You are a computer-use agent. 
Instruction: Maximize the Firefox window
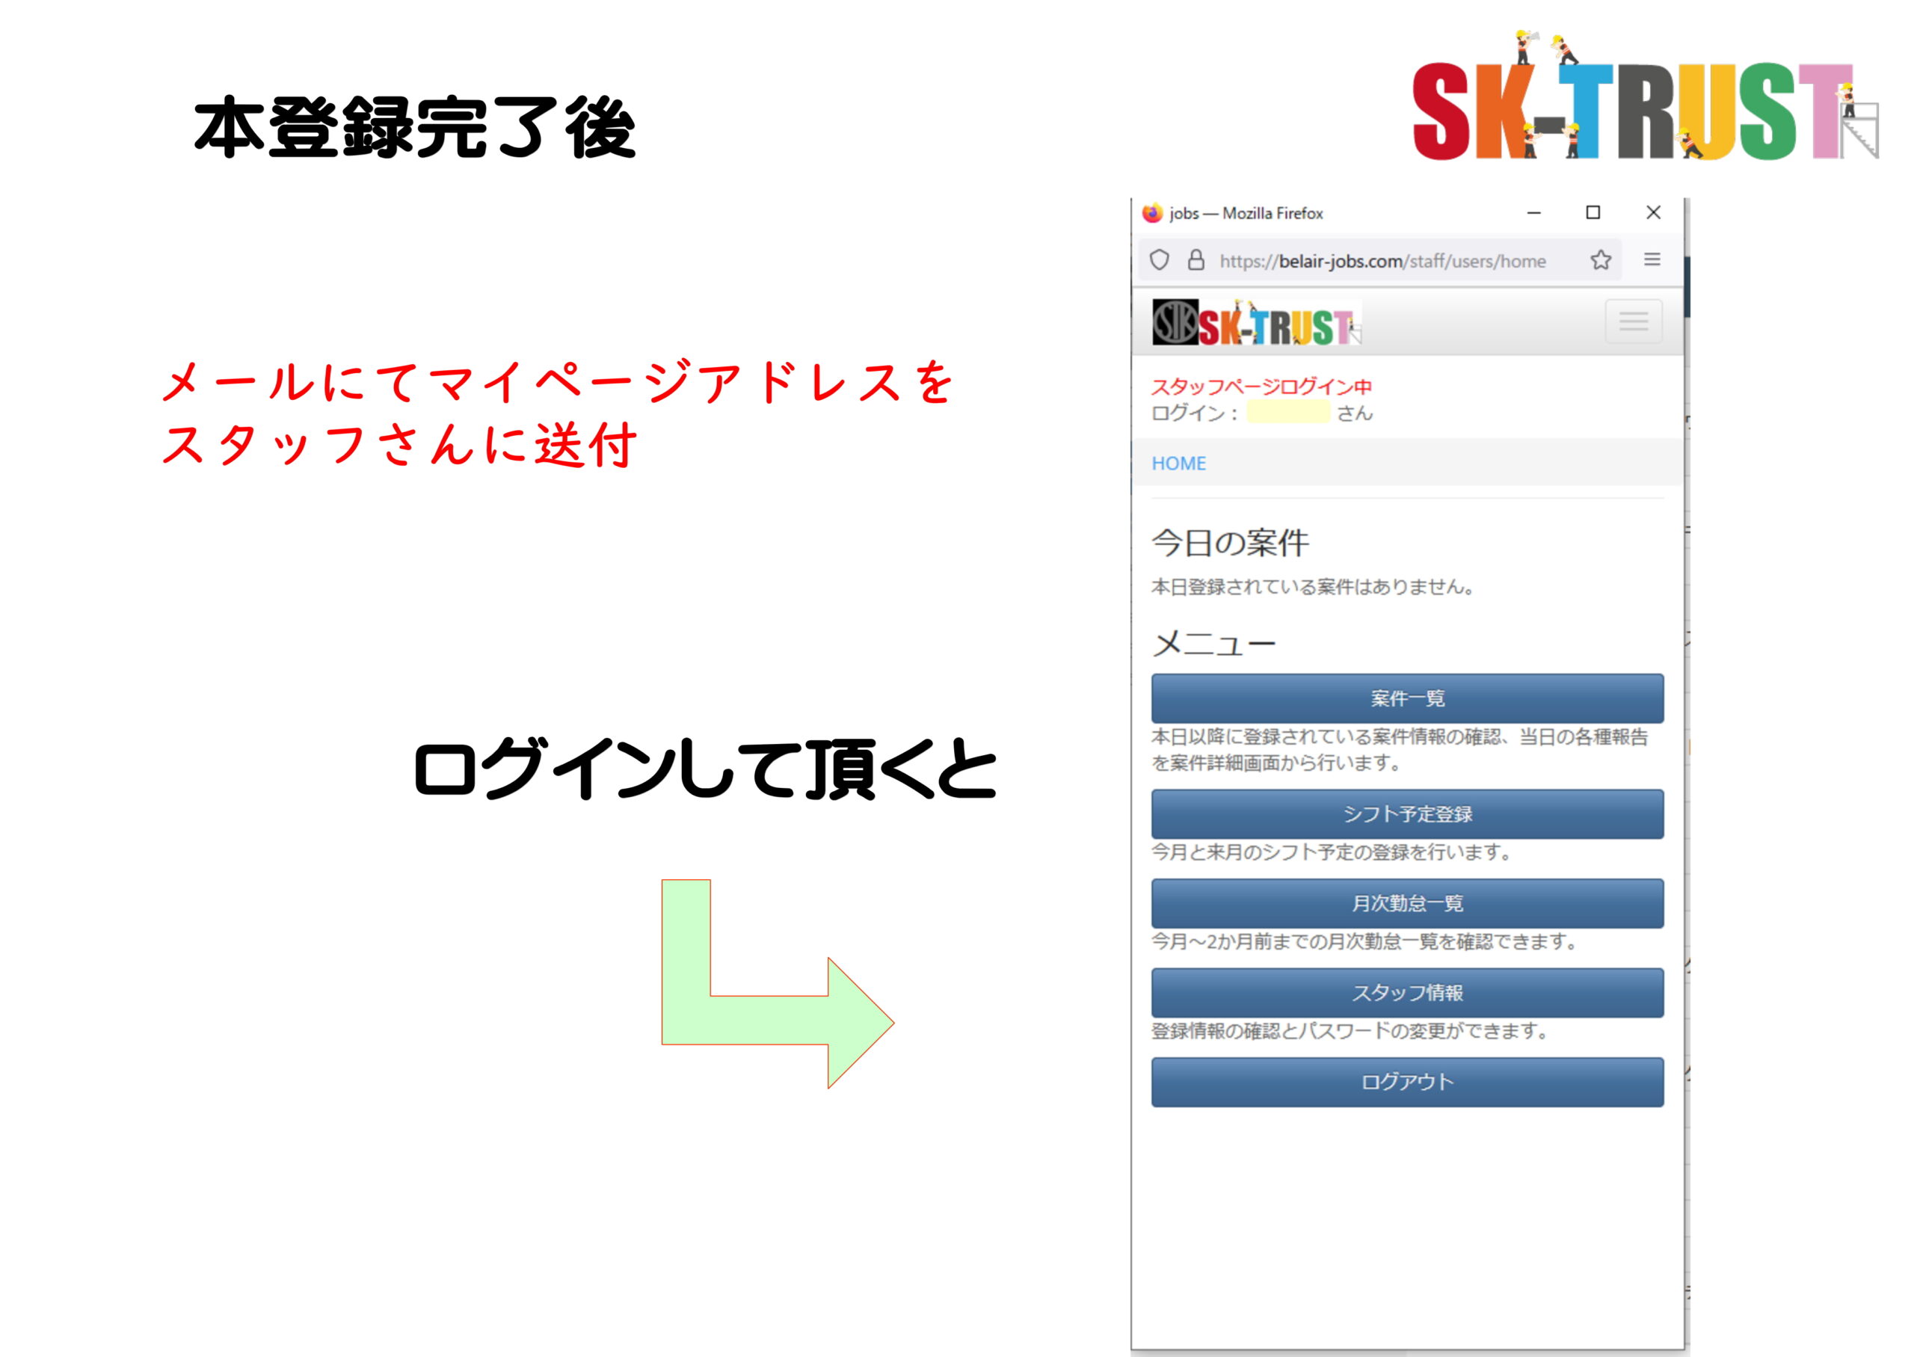pyautogui.click(x=1593, y=212)
